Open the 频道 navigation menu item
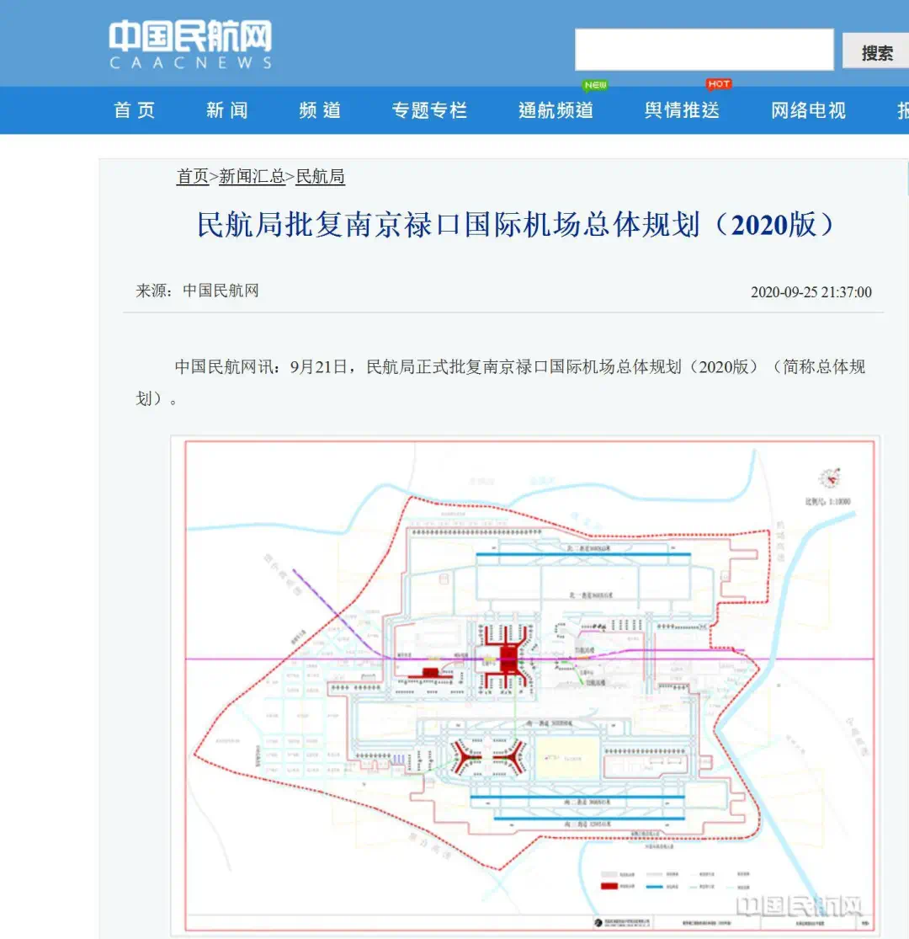 click(320, 110)
